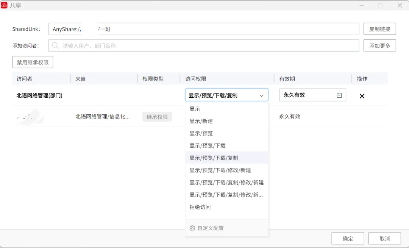Select the 显示 permission option
409x248 pixels.
click(227, 109)
